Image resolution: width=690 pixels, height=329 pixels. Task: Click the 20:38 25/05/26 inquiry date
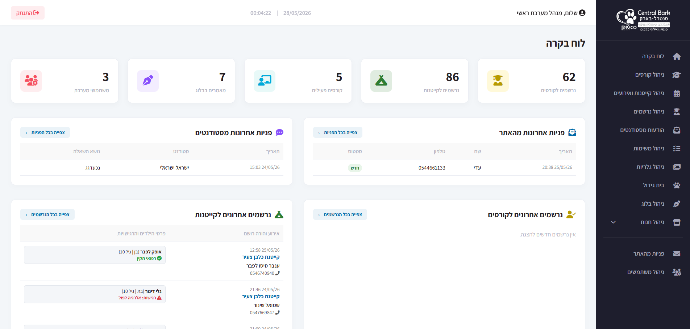(x=557, y=167)
